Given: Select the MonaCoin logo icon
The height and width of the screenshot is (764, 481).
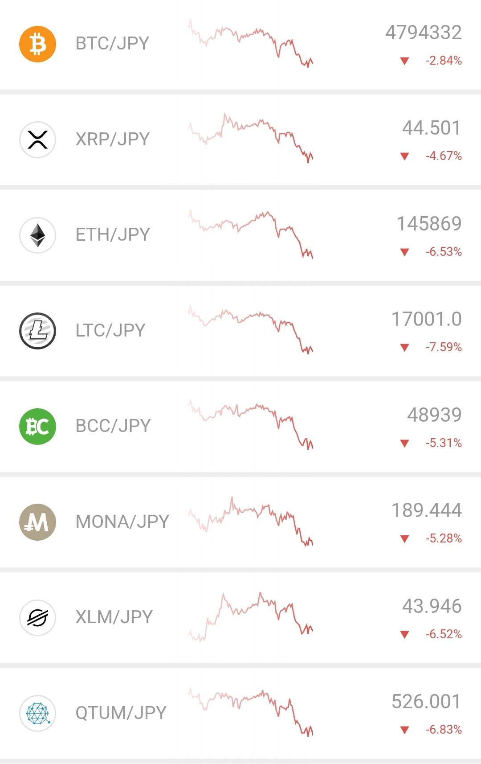Looking at the screenshot, I should 38,522.
